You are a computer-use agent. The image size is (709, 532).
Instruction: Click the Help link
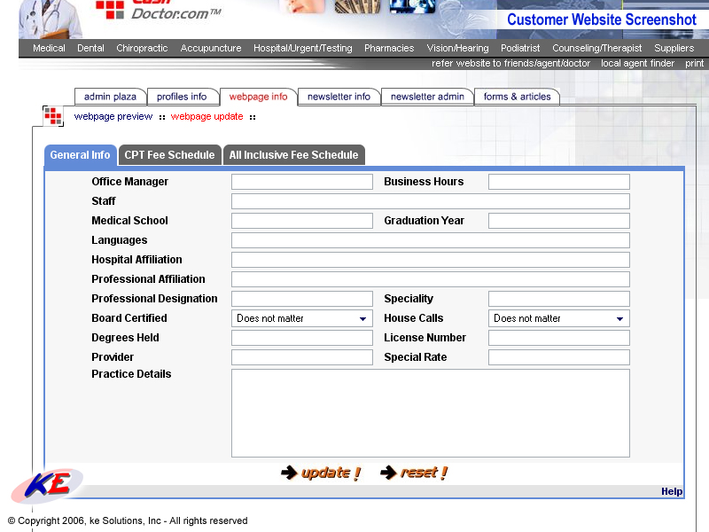[672, 491]
